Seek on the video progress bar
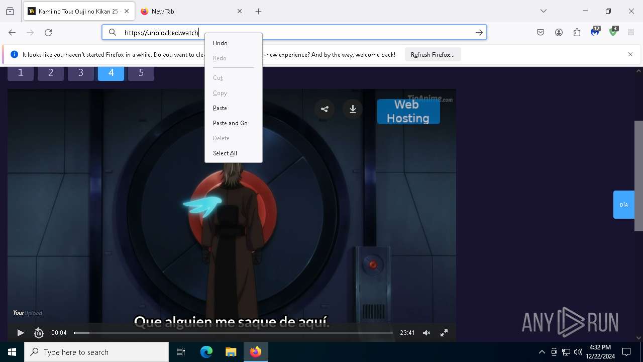643x362 pixels. click(234, 333)
